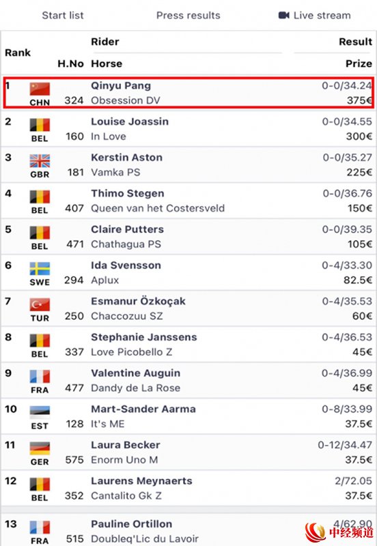Select rider Stephanie Janssens
Image resolution: width=377 pixels, height=546 pixels.
144,337
